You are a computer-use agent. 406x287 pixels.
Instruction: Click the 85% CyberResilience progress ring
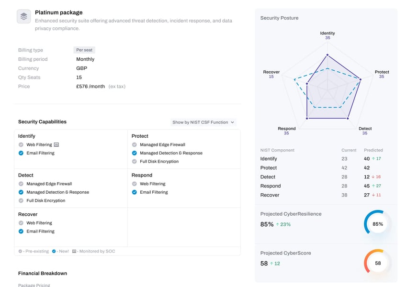tap(378, 224)
